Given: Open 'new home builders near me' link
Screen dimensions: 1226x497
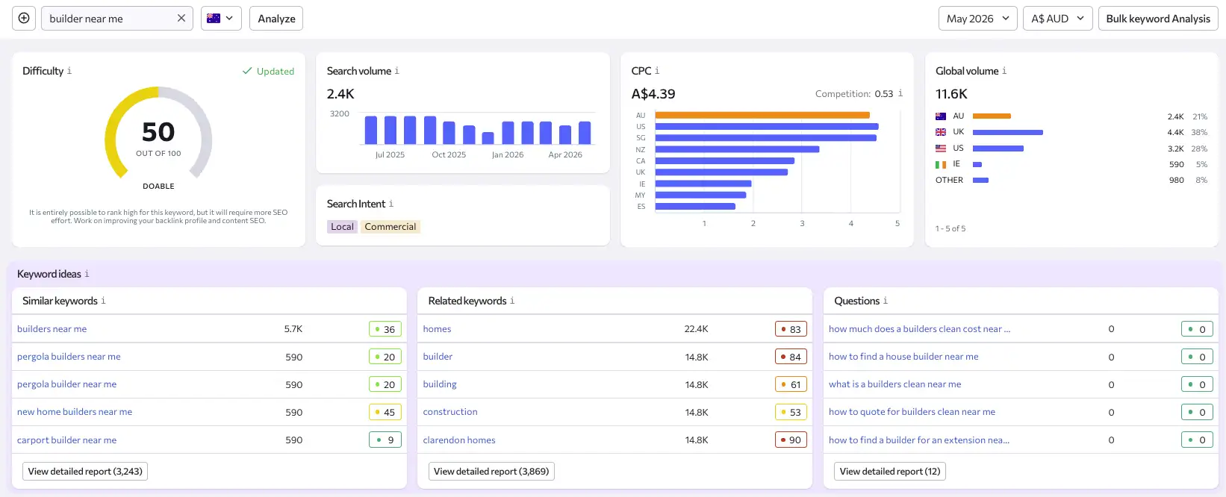Looking at the screenshot, I should (x=75, y=412).
